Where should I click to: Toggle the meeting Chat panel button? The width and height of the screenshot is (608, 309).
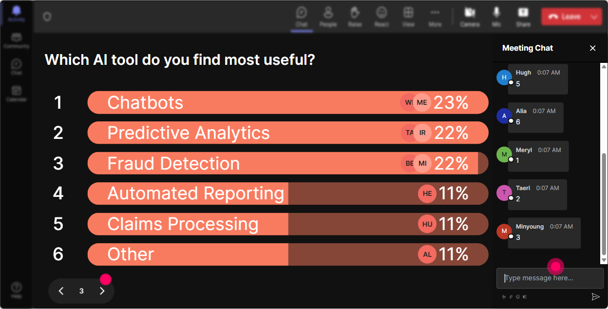(302, 17)
